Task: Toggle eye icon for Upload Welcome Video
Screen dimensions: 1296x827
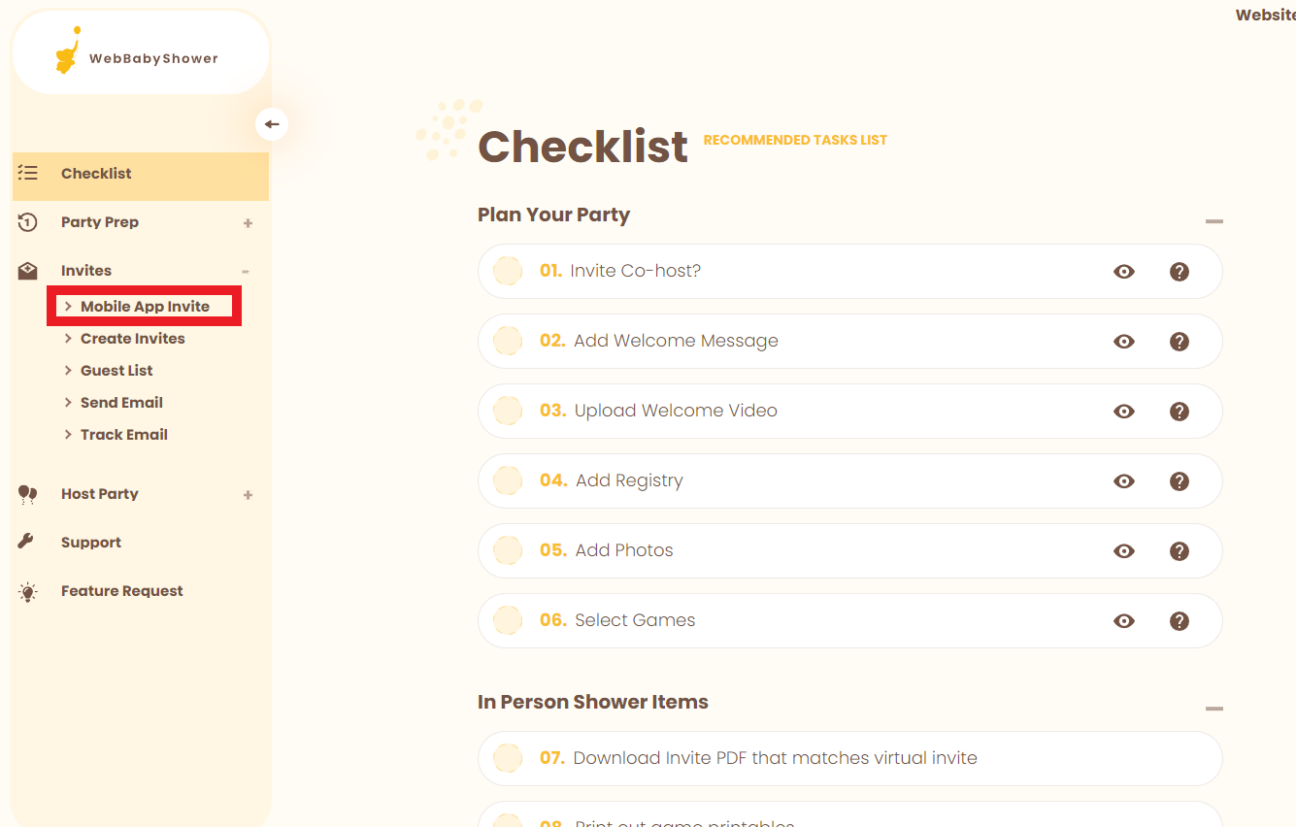Action: tap(1124, 412)
